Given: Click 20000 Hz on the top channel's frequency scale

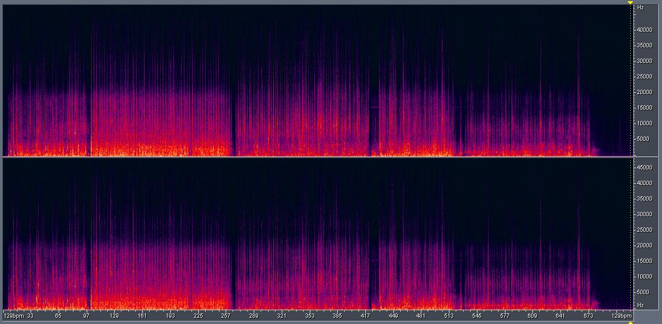Looking at the screenshot, I should (x=644, y=92).
